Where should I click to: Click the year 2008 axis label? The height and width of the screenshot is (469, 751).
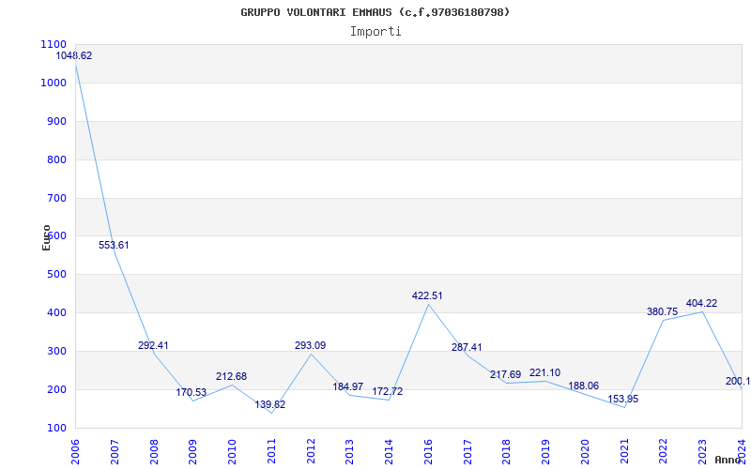[154, 450]
